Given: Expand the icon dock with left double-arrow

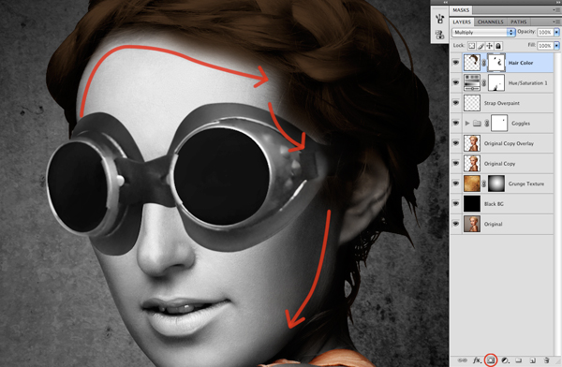Looking at the screenshot, I should (x=446, y=2).
